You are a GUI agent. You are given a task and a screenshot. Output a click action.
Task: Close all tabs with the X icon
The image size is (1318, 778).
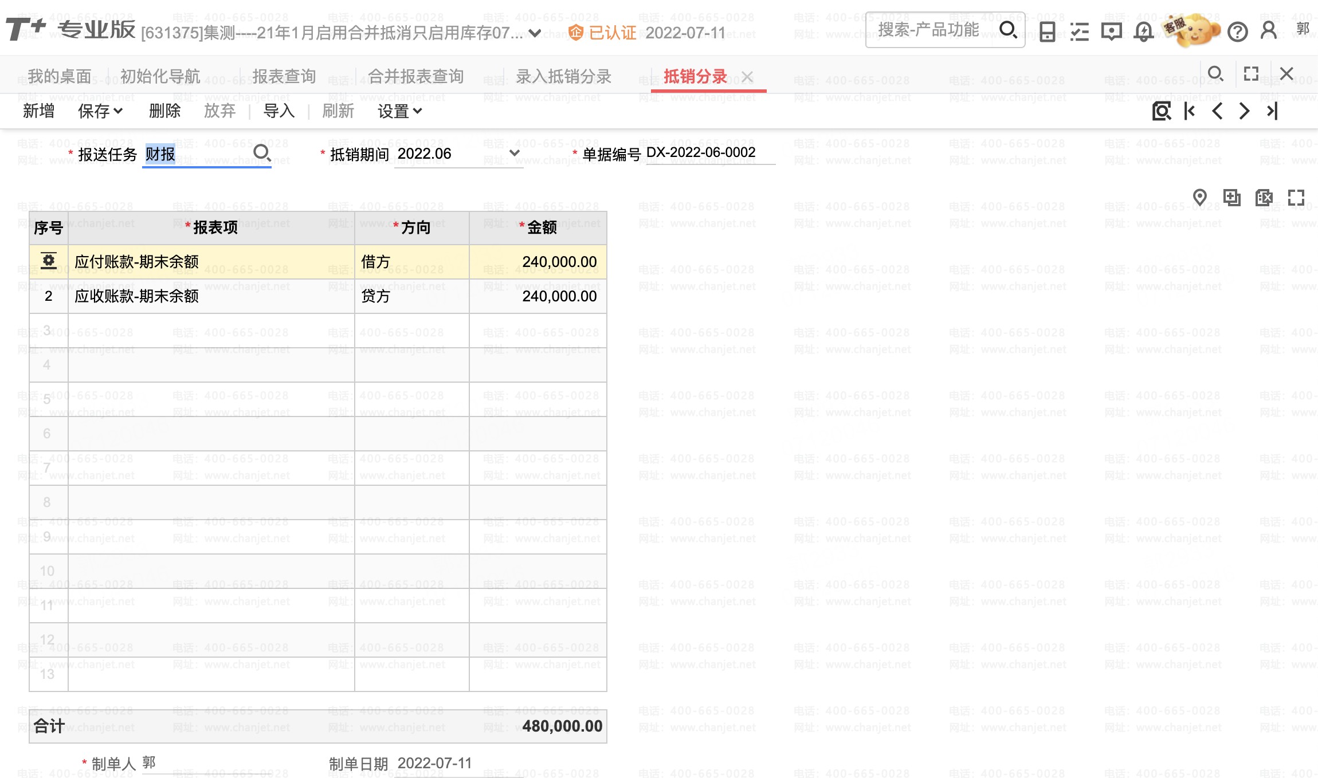pyautogui.click(x=1286, y=73)
